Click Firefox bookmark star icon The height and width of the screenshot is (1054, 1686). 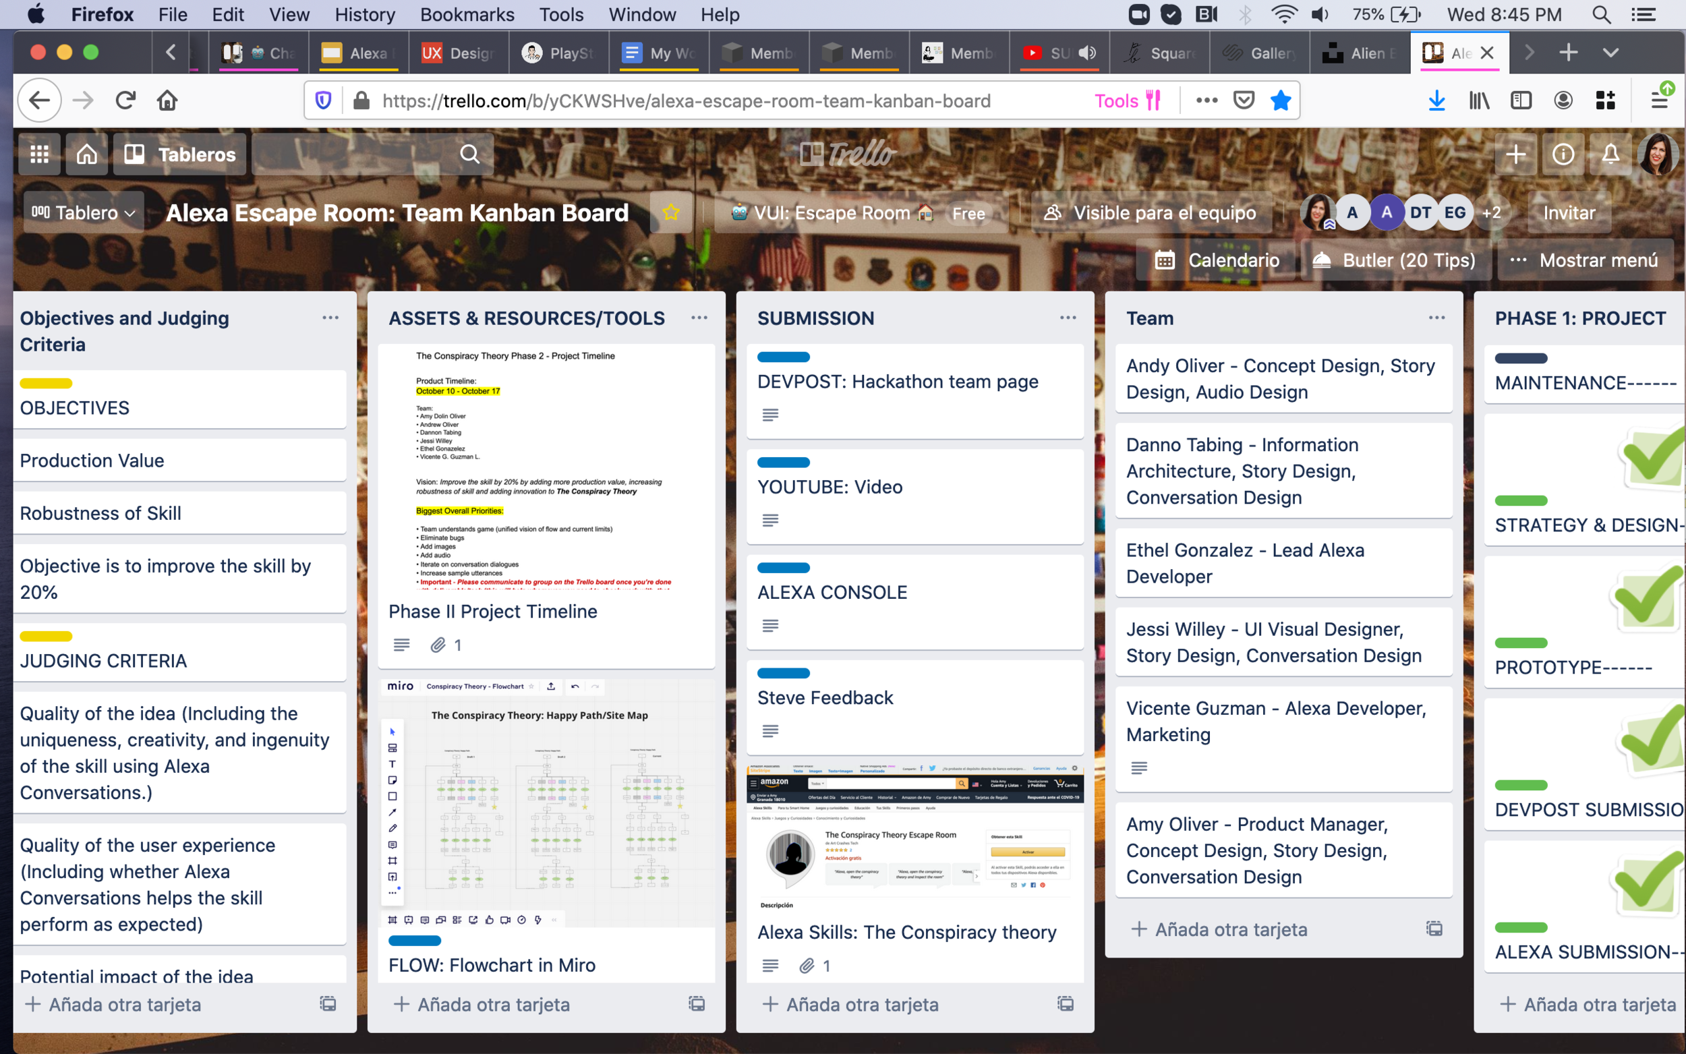point(1281,100)
